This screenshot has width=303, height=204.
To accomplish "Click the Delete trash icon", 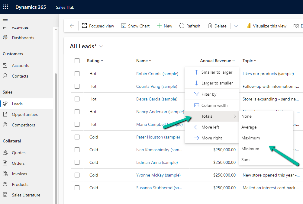I will 210,26.
